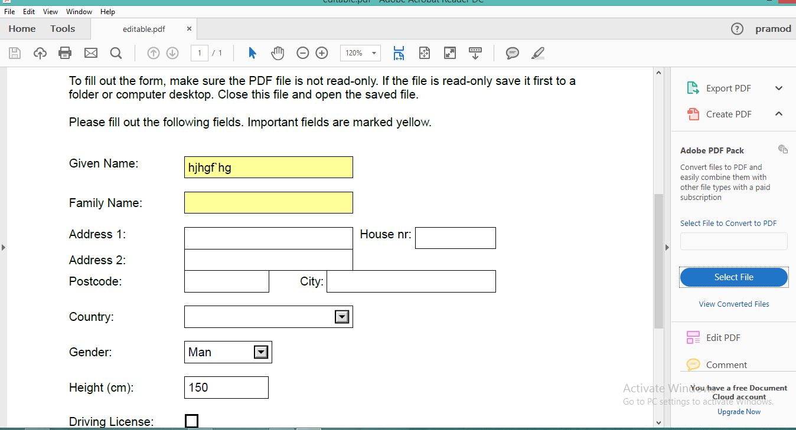Click inside the Family Name yellow field
The height and width of the screenshot is (430, 796).
(x=267, y=202)
